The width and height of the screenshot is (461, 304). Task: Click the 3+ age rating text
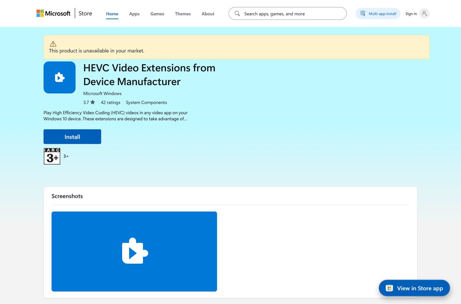pos(66,156)
